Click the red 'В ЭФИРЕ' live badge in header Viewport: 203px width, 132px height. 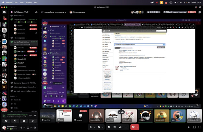192,12
